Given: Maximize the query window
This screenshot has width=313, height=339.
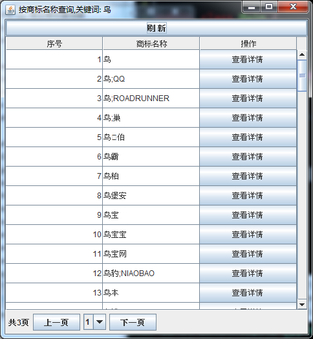Looking at the screenshot, I should coord(269,7).
